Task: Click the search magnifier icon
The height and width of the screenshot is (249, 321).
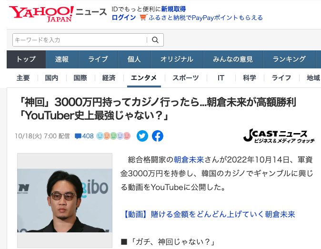Action: pyautogui.click(x=155, y=40)
